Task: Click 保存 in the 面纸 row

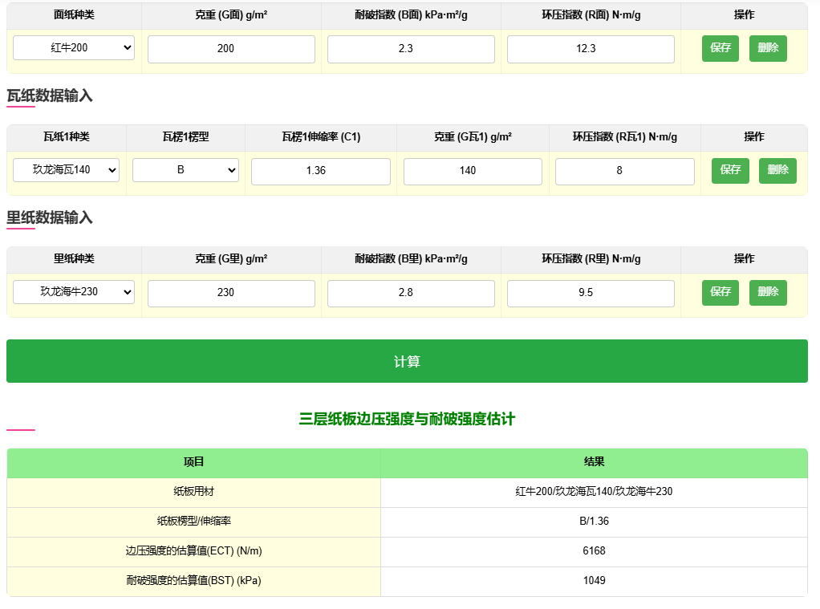Action: point(720,48)
